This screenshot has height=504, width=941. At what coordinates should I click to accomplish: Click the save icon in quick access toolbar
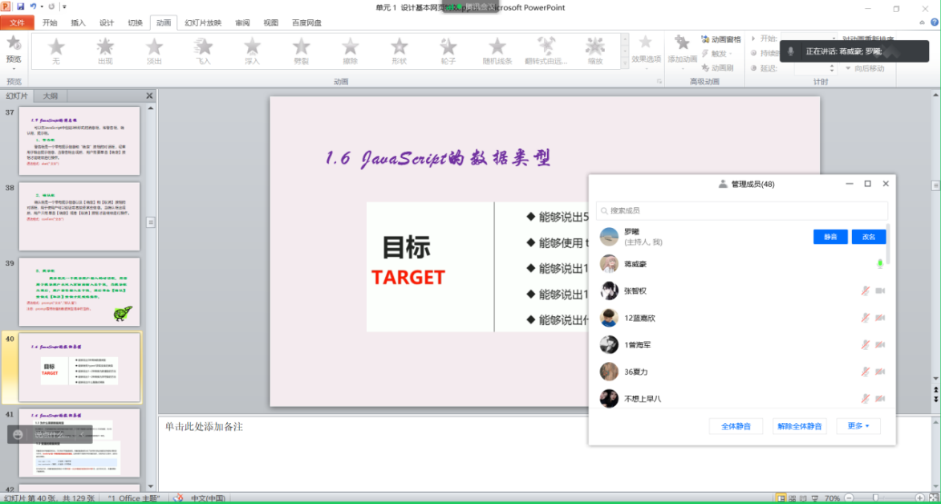click(21, 6)
